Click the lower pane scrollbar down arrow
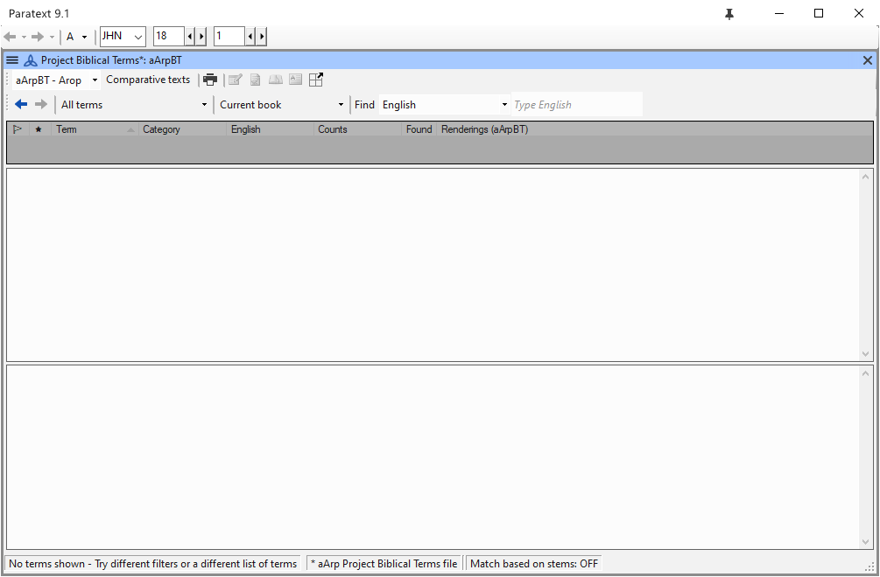 point(865,542)
